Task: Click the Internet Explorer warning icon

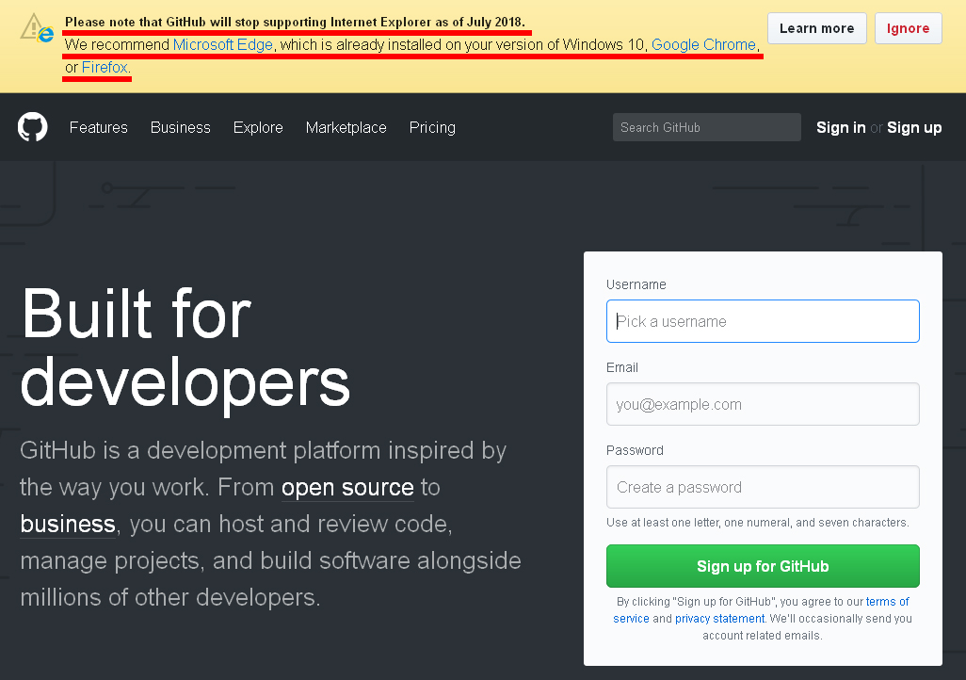Action: click(x=37, y=27)
